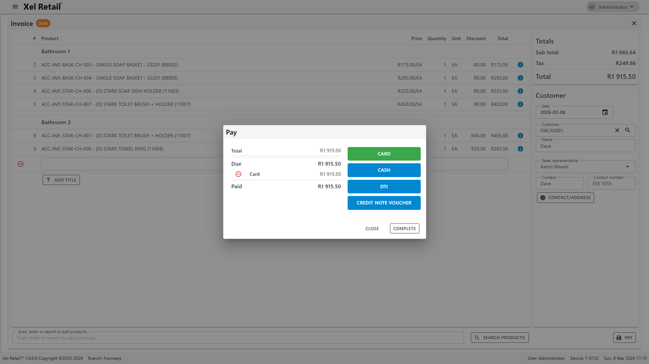Open the Administrator user menu
This screenshot has width=649, height=364.
(612, 7)
